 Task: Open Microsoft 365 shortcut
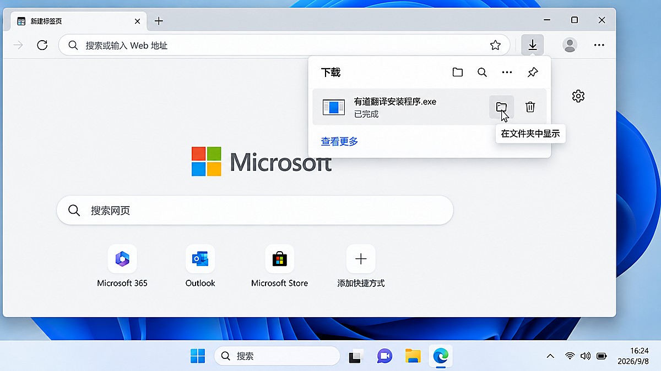pyautogui.click(x=122, y=267)
